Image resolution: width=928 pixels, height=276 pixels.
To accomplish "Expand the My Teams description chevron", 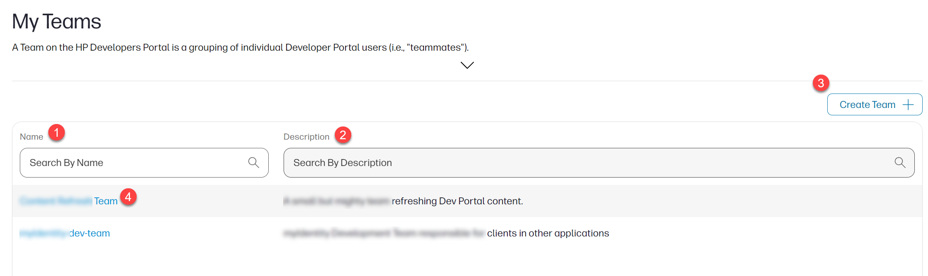I will 467,65.
